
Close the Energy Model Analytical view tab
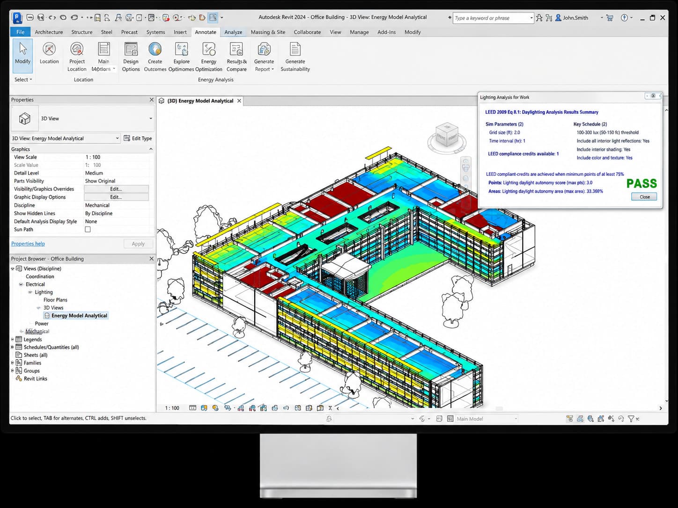(x=239, y=101)
